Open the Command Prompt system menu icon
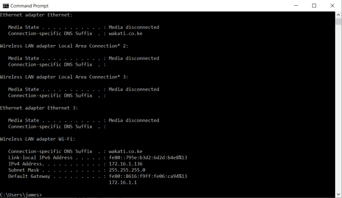The width and height of the screenshot is (342, 198). (x=6, y=6)
